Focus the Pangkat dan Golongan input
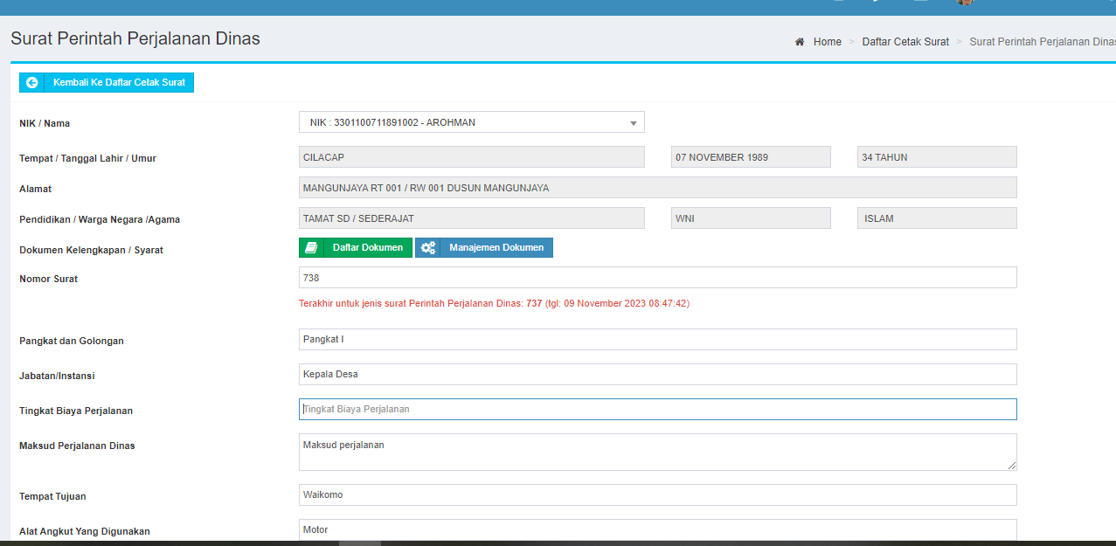 pyautogui.click(x=657, y=339)
